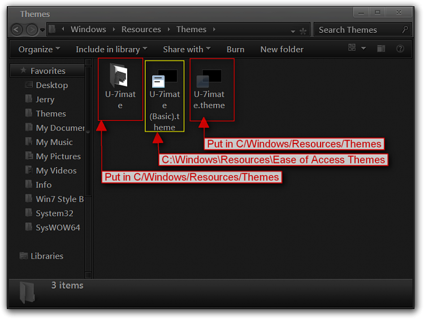Viewport: 424px width, 319px height.
Task: Close the Themes window
Action: point(399,12)
